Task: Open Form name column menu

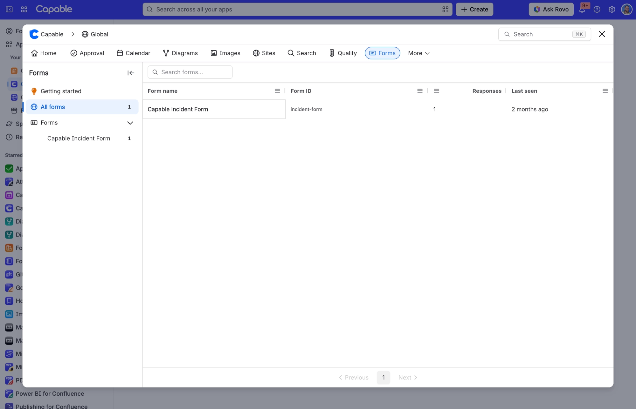Action: pyautogui.click(x=277, y=91)
